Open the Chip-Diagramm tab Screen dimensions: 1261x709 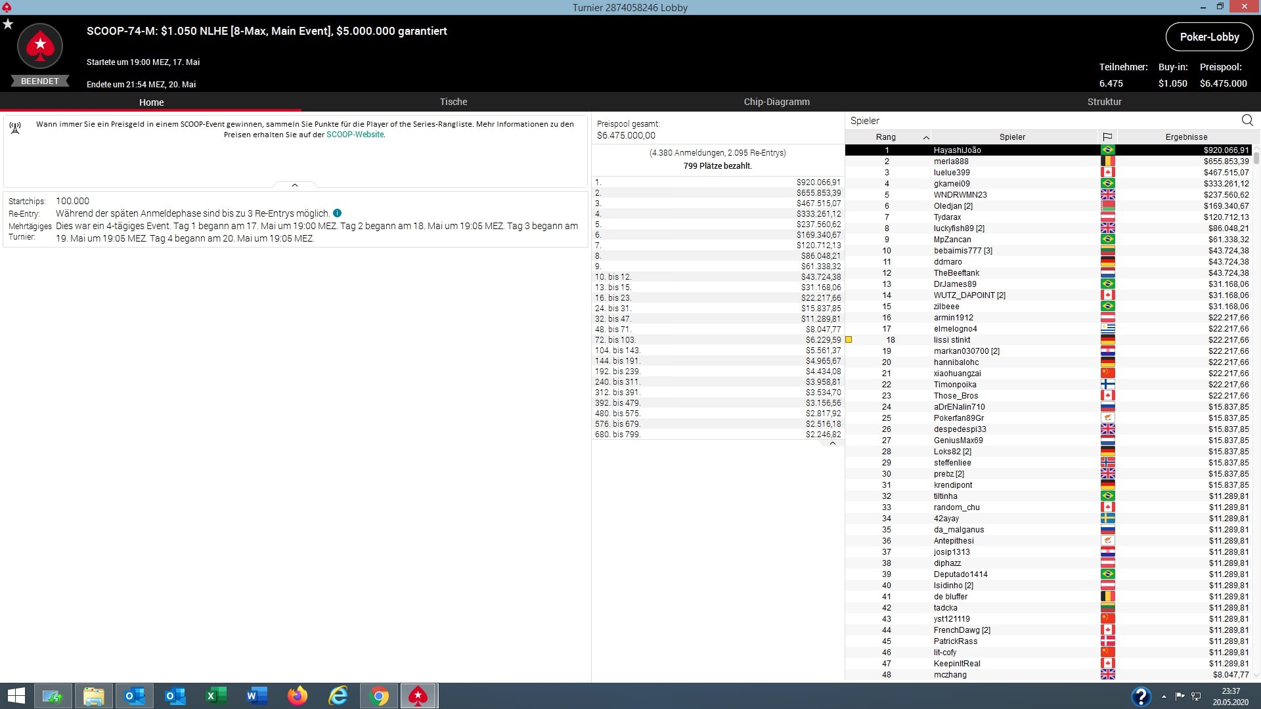(x=776, y=102)
